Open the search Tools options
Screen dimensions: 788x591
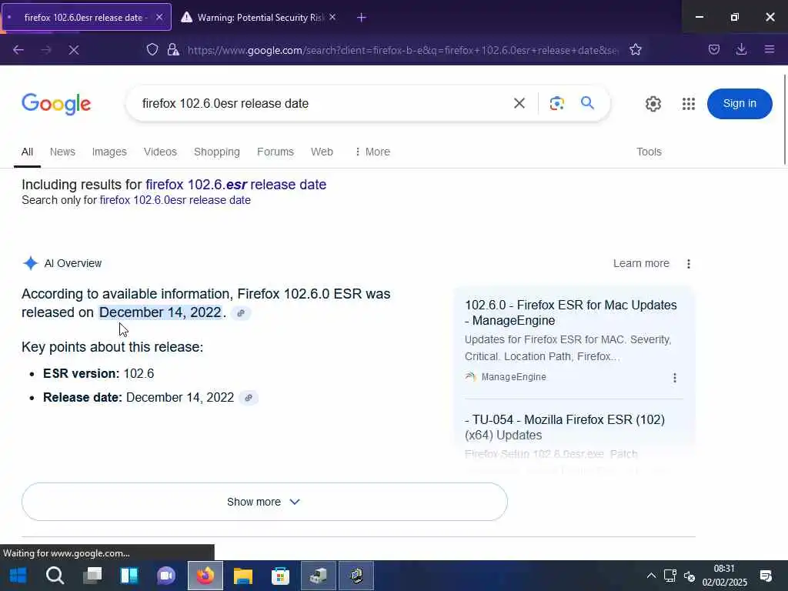point(649,152)
